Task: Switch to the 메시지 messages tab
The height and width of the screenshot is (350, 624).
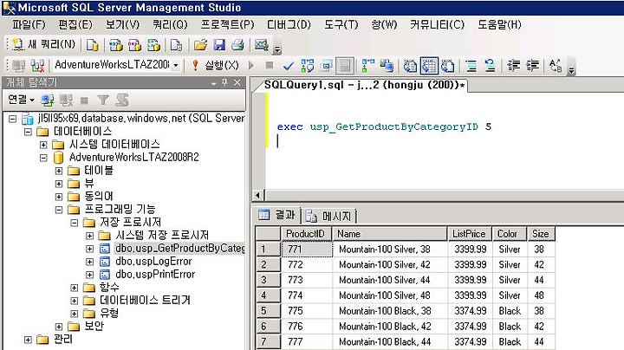Action: tap(329, 216)
